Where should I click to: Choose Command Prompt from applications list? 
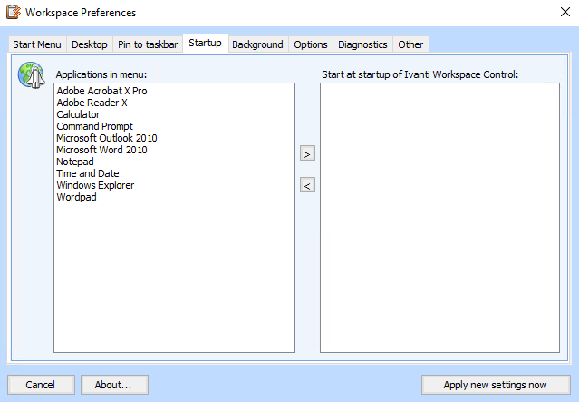click(94, 126)
